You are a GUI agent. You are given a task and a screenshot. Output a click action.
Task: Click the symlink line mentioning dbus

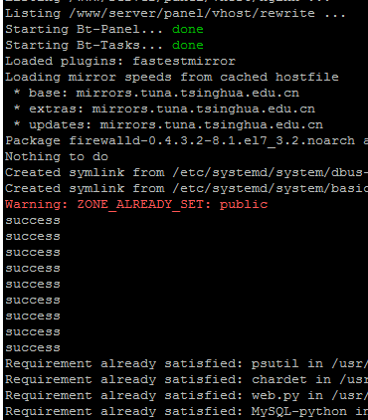pyautogui.click(x=187, y=172)
